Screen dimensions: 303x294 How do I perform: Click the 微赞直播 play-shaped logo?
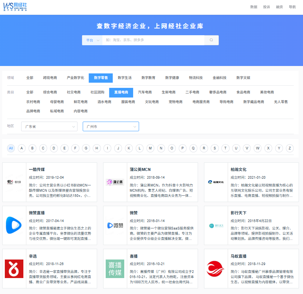[14, 225]
